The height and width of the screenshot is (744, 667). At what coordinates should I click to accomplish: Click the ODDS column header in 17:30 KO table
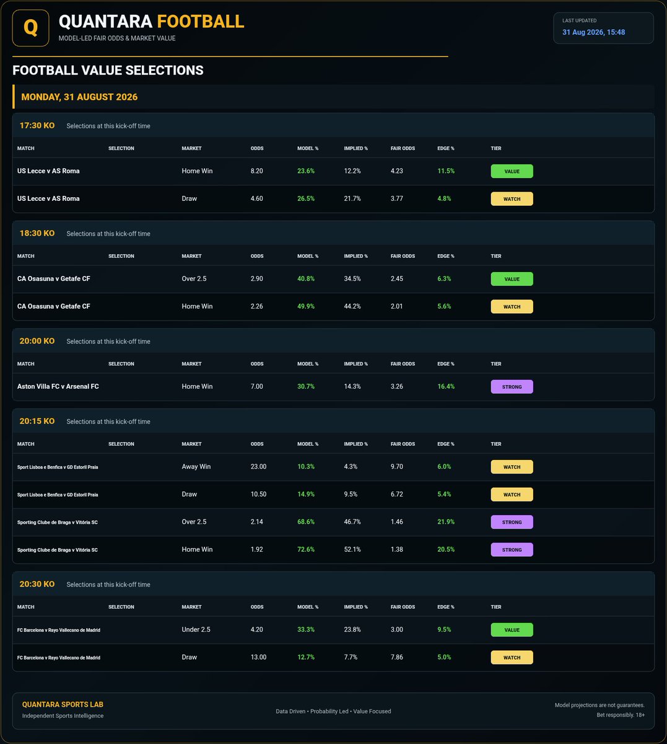257,148
